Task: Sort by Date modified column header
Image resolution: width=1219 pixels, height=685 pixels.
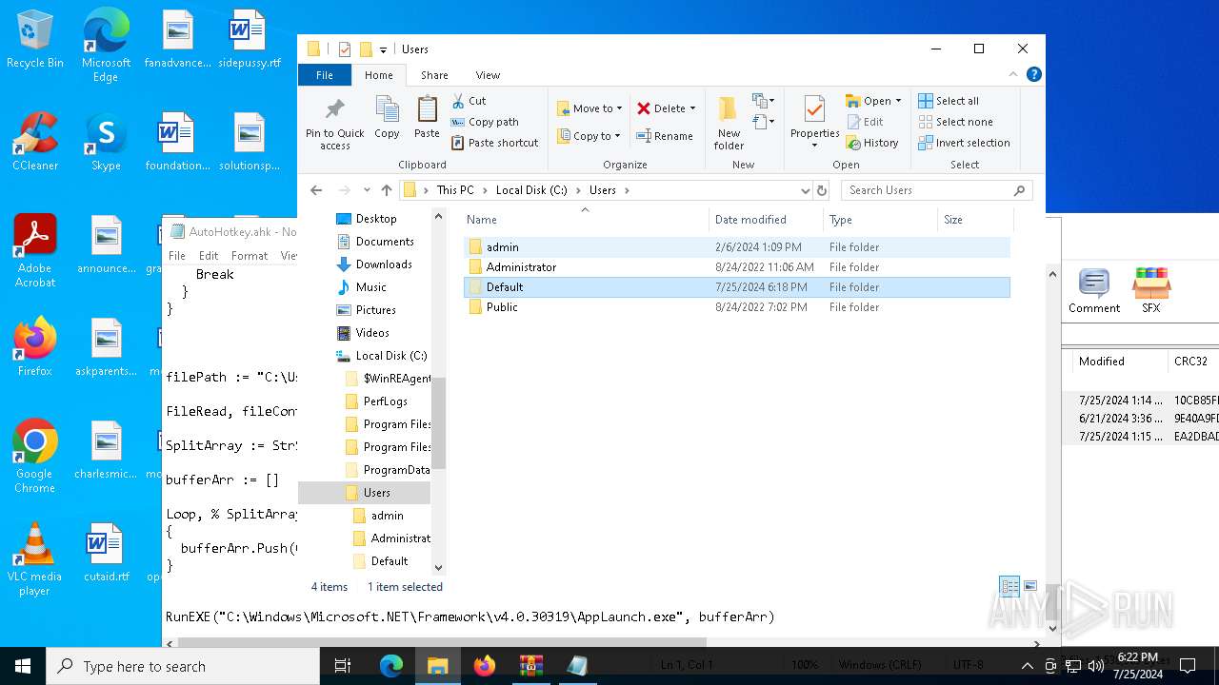Action: click(766, 220)
